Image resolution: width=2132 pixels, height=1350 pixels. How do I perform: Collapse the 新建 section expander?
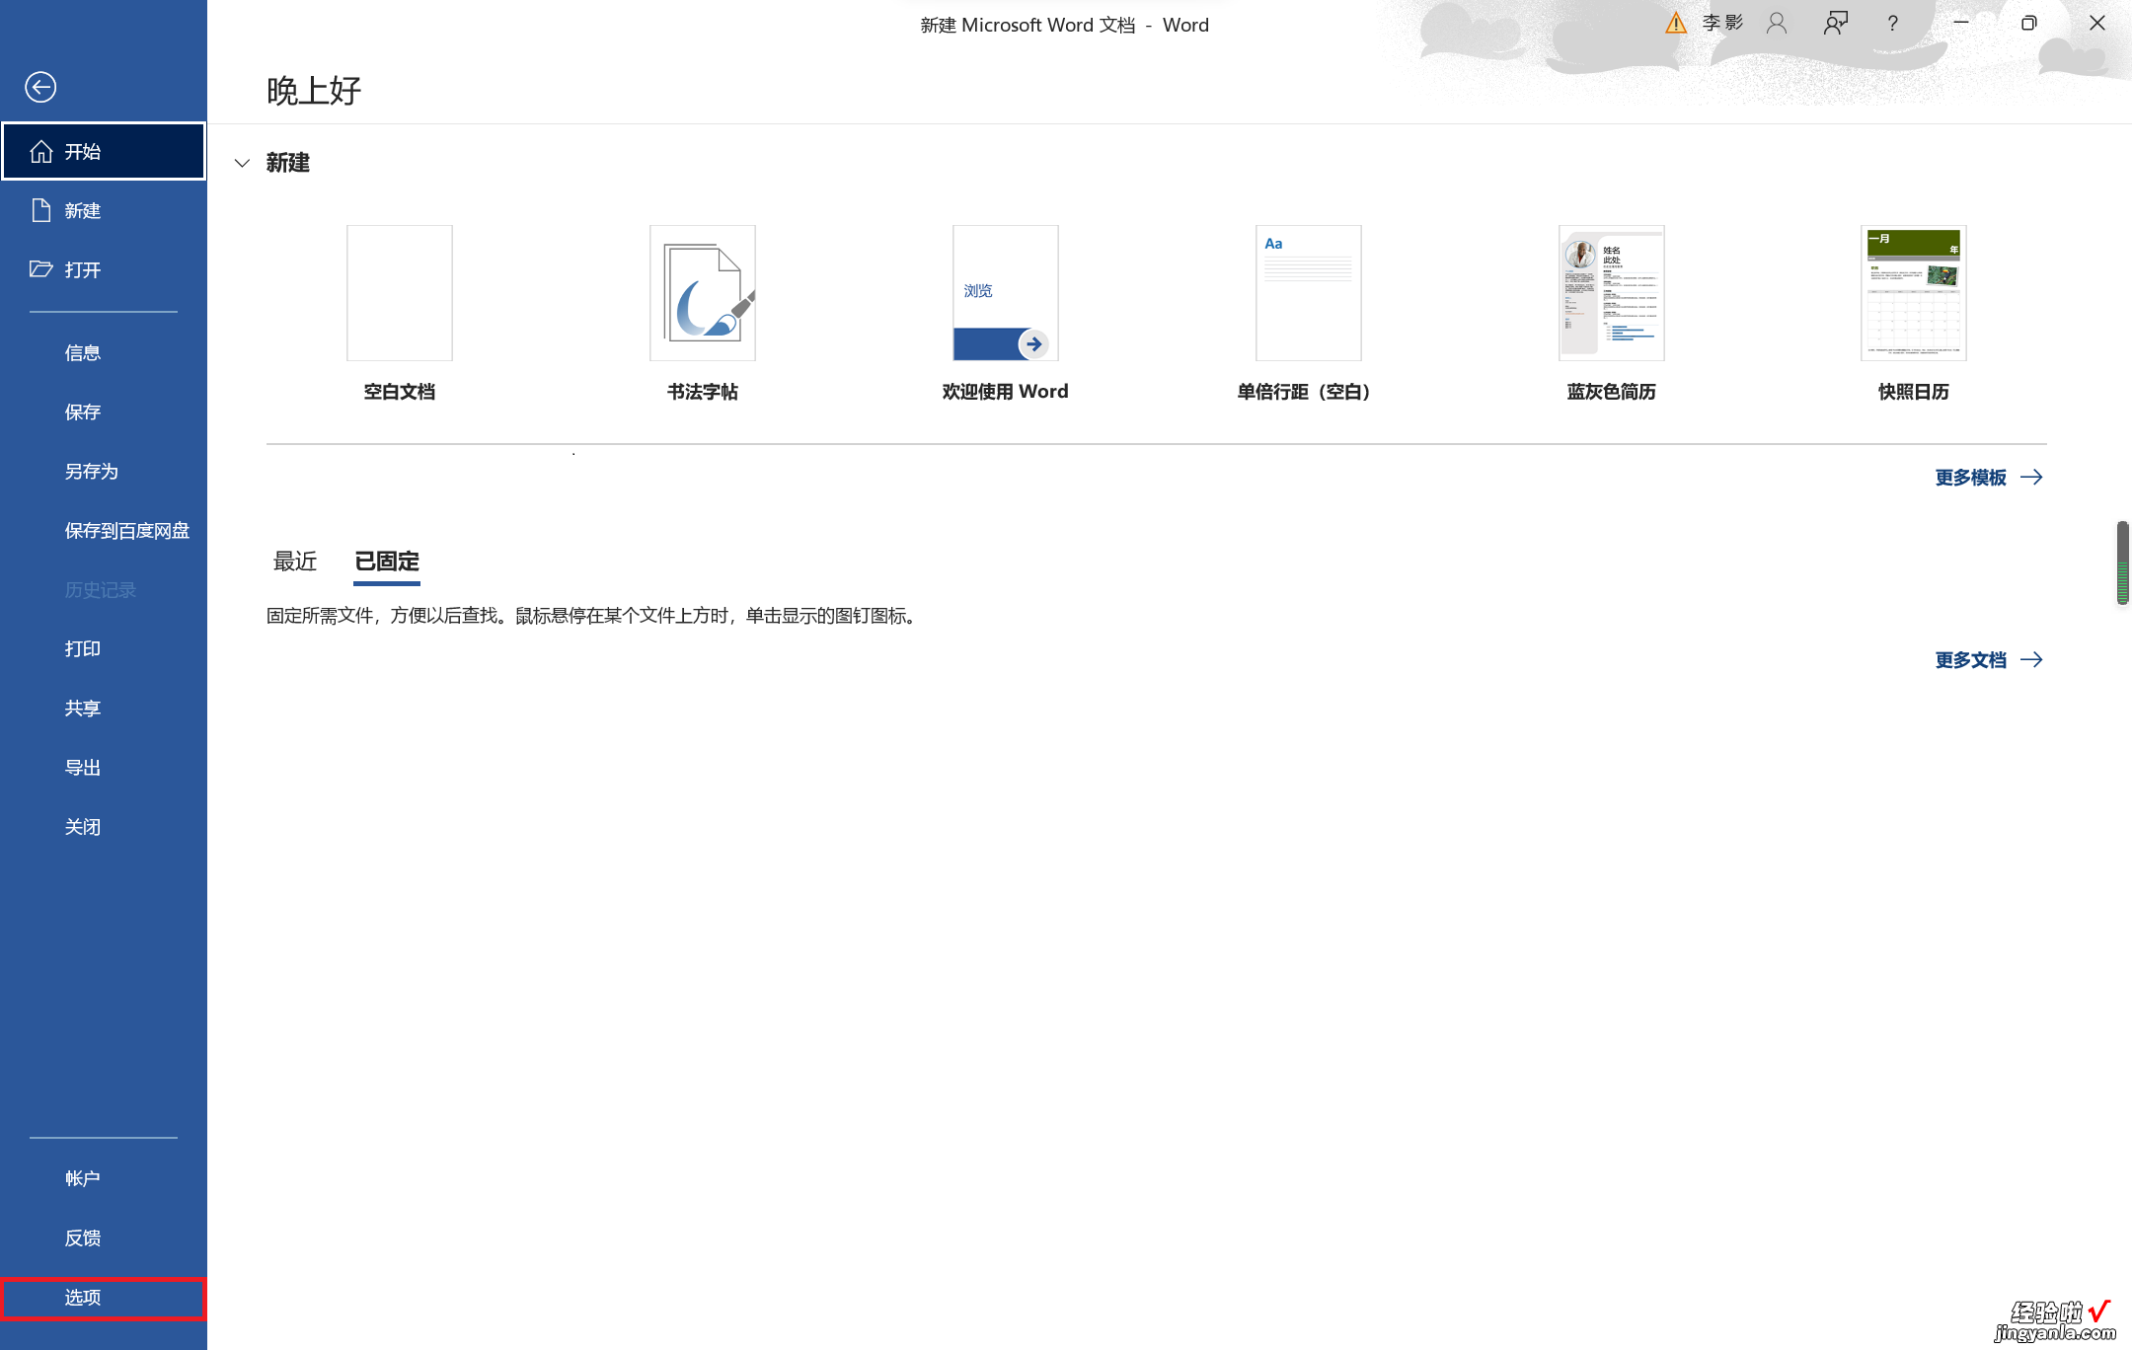[x=243, y=162]
